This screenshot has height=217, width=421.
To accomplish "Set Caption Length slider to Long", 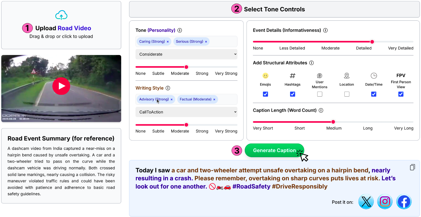I will [368, 122].
